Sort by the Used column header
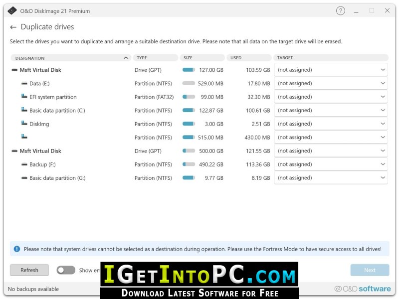The height and width of the screenshot is (299, 399). click(x=249, y=58)
